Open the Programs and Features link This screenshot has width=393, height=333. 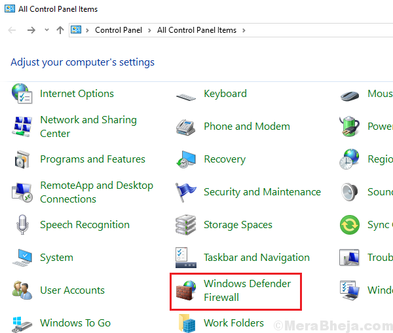(93, 159)
